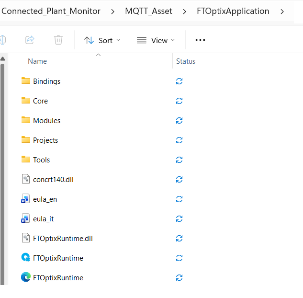Click sync status icon for Projects
Viewport: 303px width, 298px height.
click(180, 140)
